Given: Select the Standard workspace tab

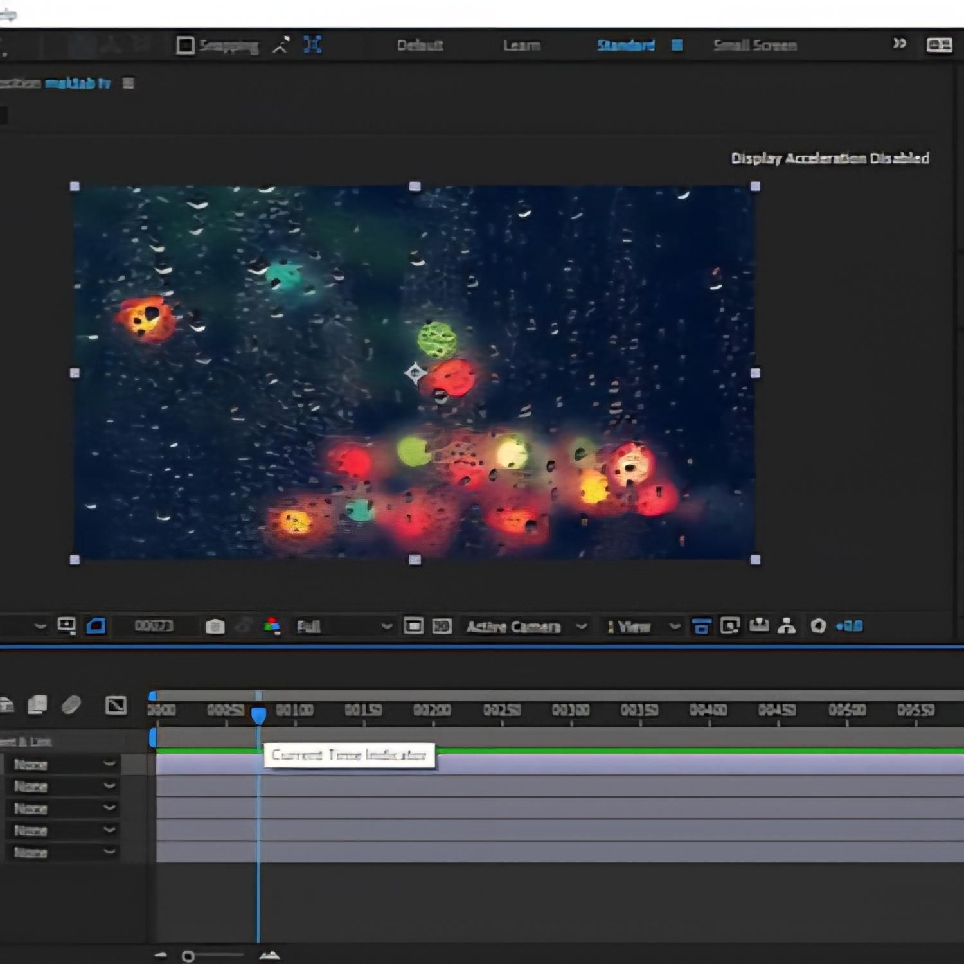Looking at the screenshot, I should 626,46.
